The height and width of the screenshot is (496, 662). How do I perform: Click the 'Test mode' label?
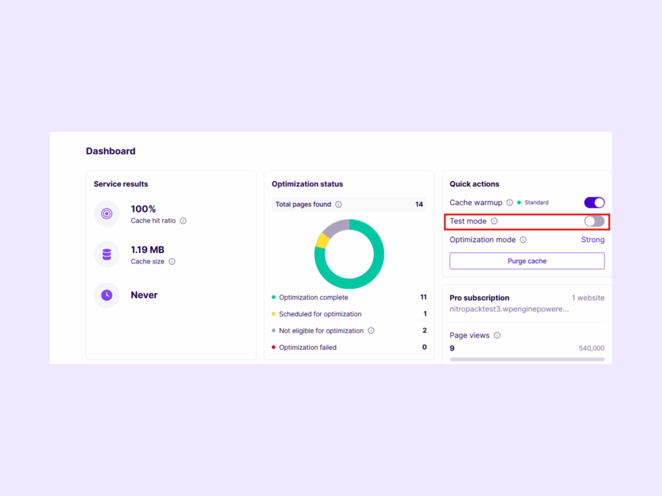pyautogui.click(x=468, y=221)
